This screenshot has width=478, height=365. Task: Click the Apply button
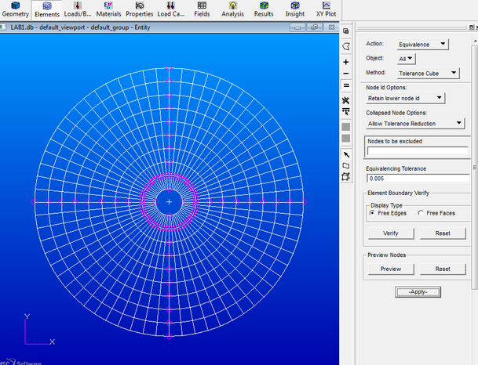coord(418,292)
